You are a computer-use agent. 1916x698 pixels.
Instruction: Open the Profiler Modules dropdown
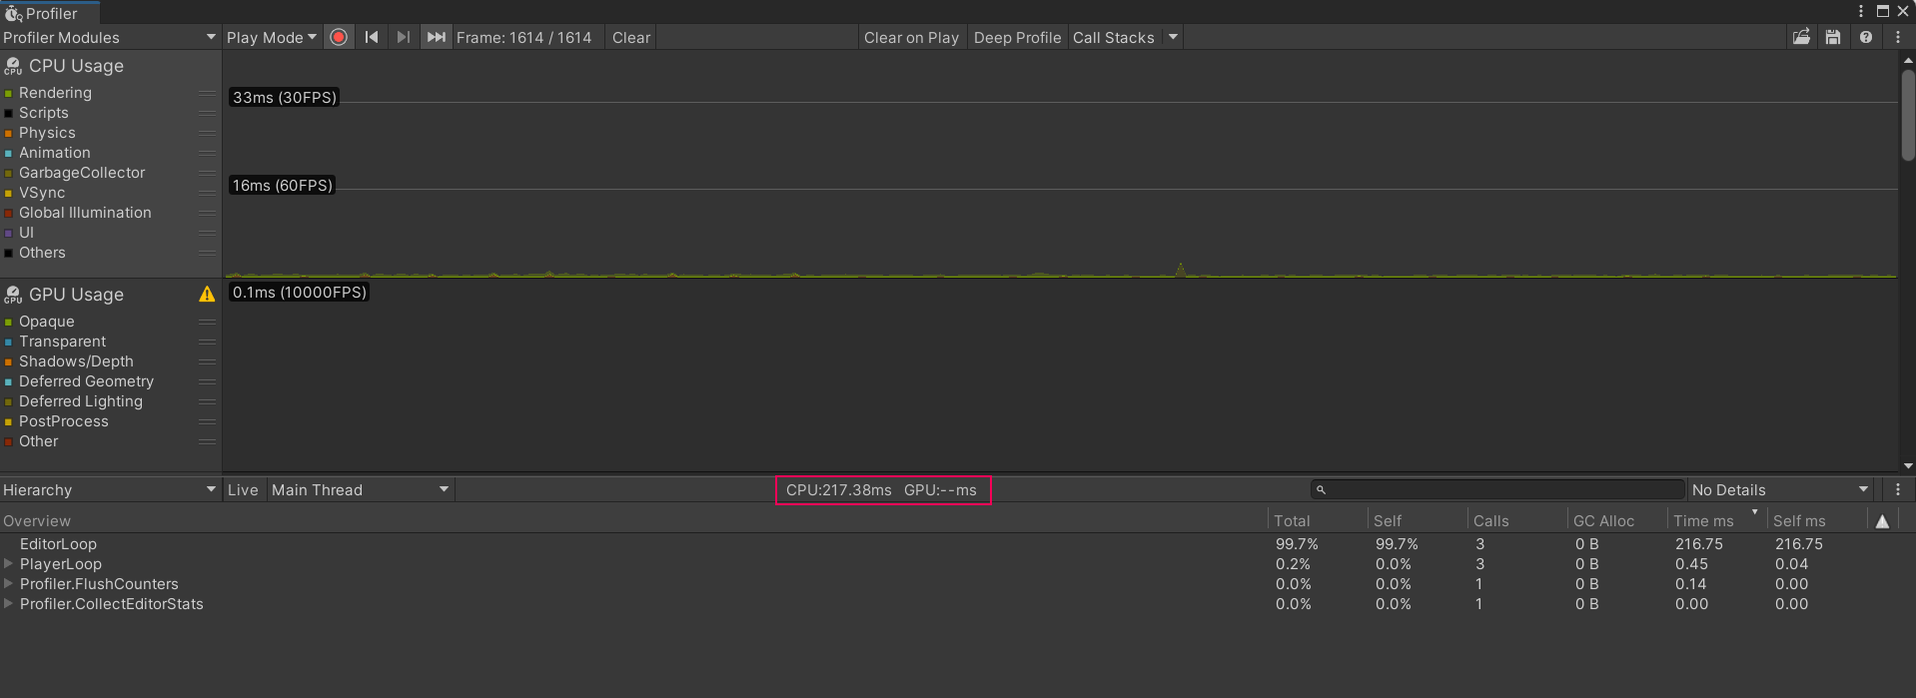tap(110, 37)
